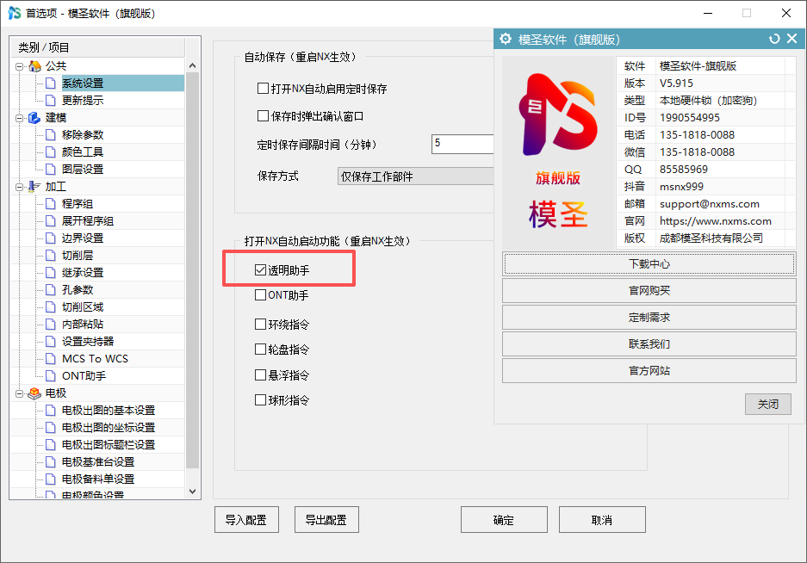Click the 加工 machining category icon

pyautogui.click(x=34, y=187)
